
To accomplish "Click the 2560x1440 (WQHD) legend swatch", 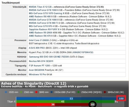I will (78, 92).
